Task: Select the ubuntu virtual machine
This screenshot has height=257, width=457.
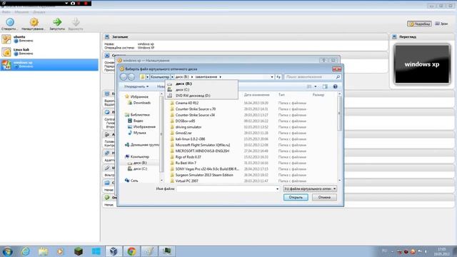Action: [x=49, y=39]
